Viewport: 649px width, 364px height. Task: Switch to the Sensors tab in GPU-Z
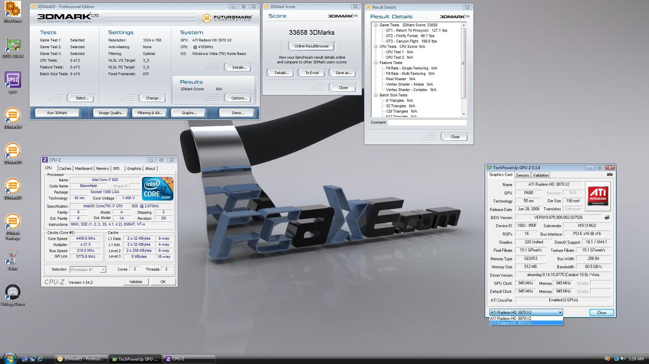click(x=522, y=175)
